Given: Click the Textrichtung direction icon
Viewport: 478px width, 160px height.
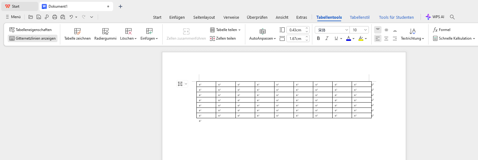Looking at the screenshot, I should pyautogui.click(x=413, y=31).
